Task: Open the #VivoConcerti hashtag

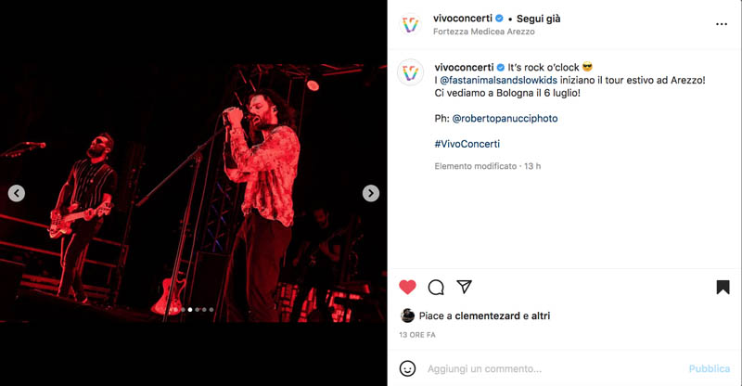Action: 467,144
